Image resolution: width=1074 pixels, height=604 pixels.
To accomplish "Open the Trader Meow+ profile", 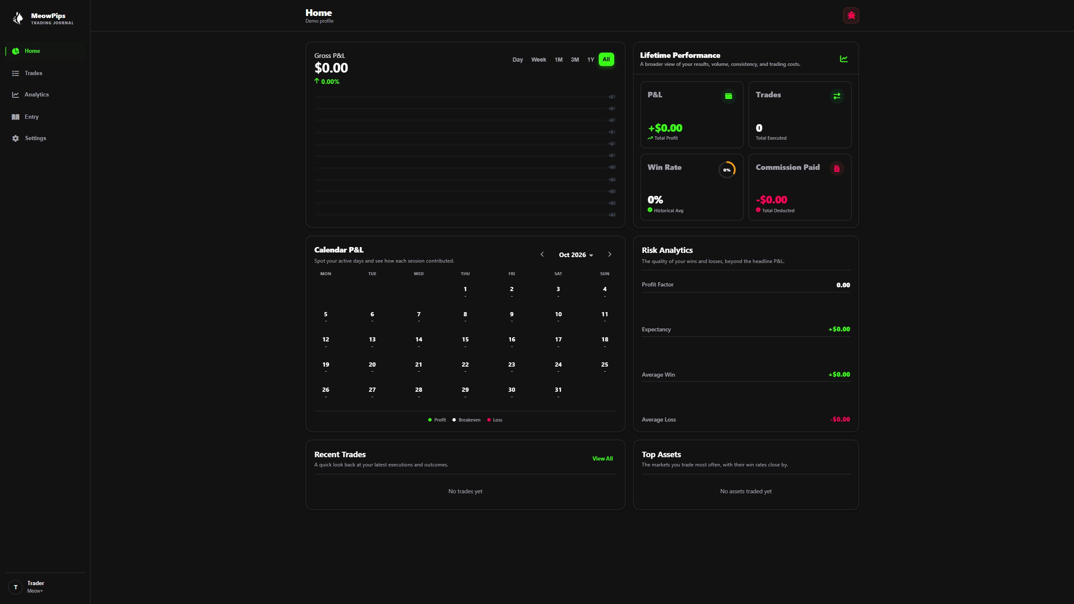I will (x=45, y=587).
